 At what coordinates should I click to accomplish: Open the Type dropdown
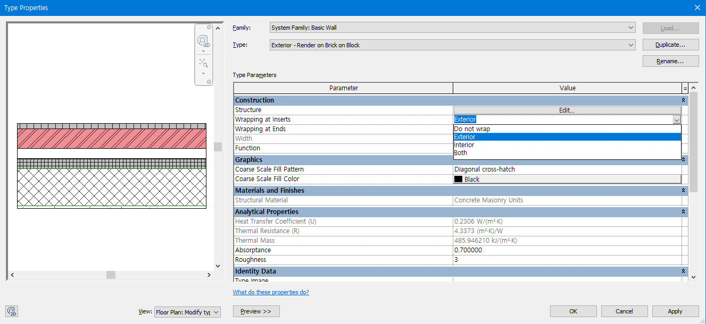[452, 45]
